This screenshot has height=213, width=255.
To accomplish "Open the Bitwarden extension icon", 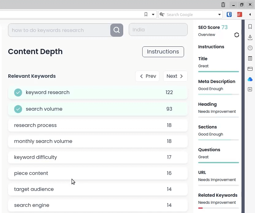I will click(229, 14).
